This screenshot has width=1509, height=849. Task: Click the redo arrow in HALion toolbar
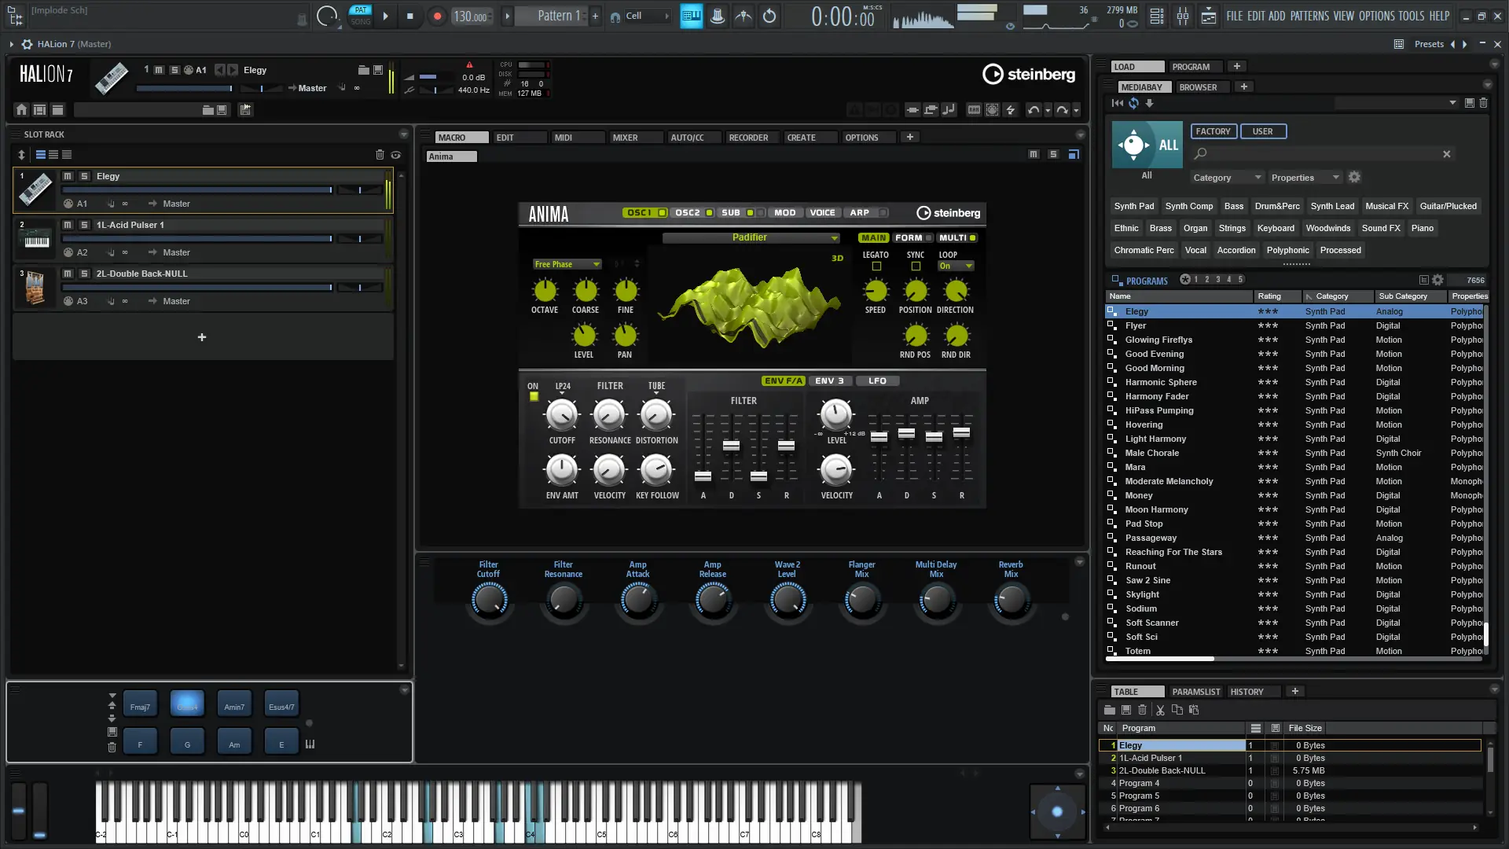pos(1062,110)
